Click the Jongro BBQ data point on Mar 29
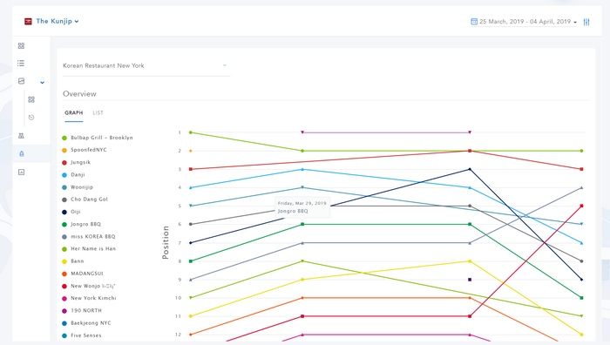610x345 pixels. (302, 225)
